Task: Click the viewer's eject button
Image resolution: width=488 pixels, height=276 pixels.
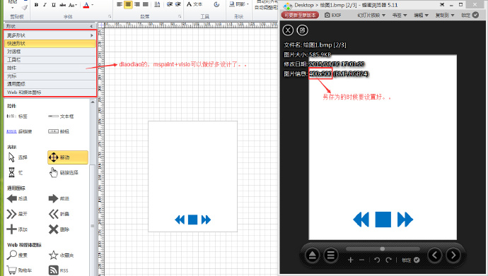Action: 312,256
